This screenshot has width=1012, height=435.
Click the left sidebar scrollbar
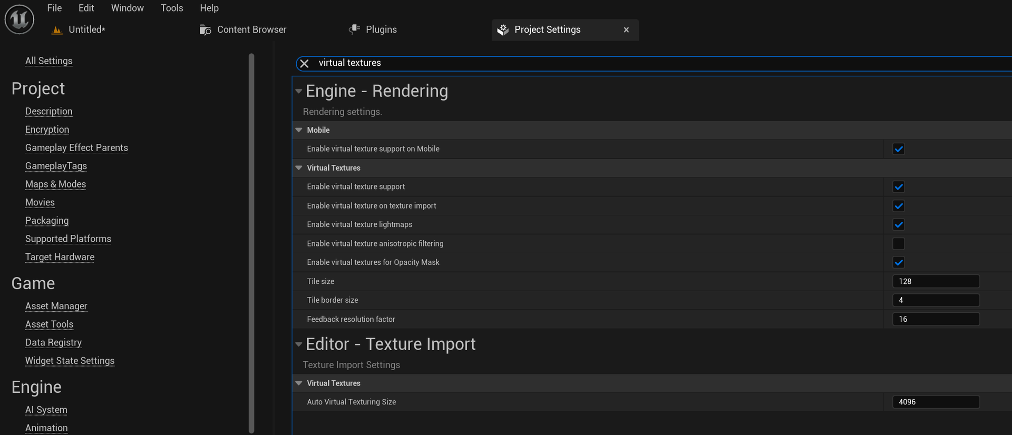click(251, 242)
